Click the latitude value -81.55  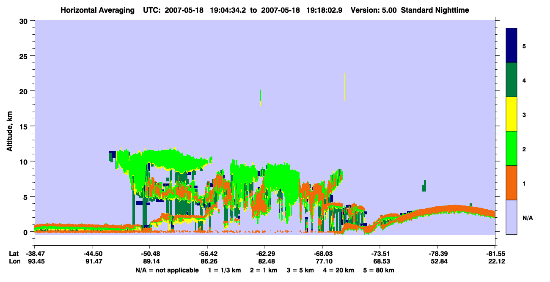[495, 254]
